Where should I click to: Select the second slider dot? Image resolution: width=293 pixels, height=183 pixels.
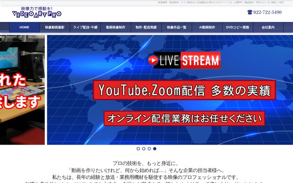pyautogui.click(x=144, y=149)
